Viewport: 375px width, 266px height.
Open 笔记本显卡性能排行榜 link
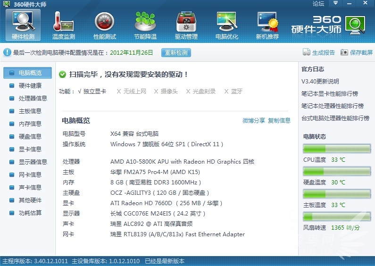coord(330,93)
